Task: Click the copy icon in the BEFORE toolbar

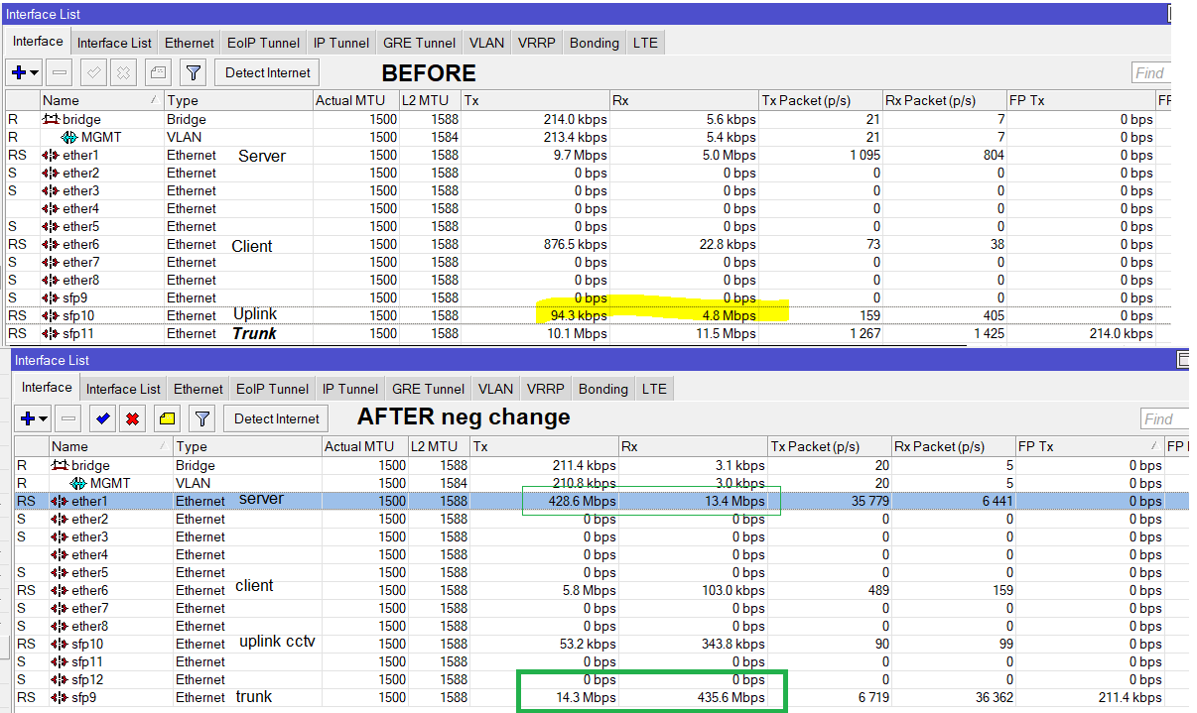Action: (x=157, y=71)
